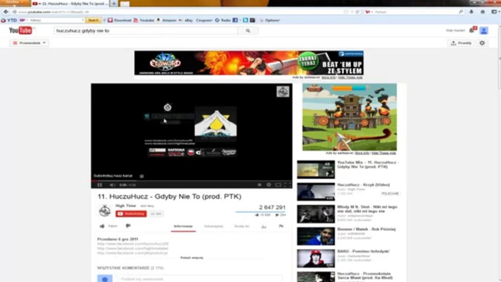Image resolution: width=501 pixels, height=282 pixels.
Task: Open new tab with plus button
Action: pos(114,4)
